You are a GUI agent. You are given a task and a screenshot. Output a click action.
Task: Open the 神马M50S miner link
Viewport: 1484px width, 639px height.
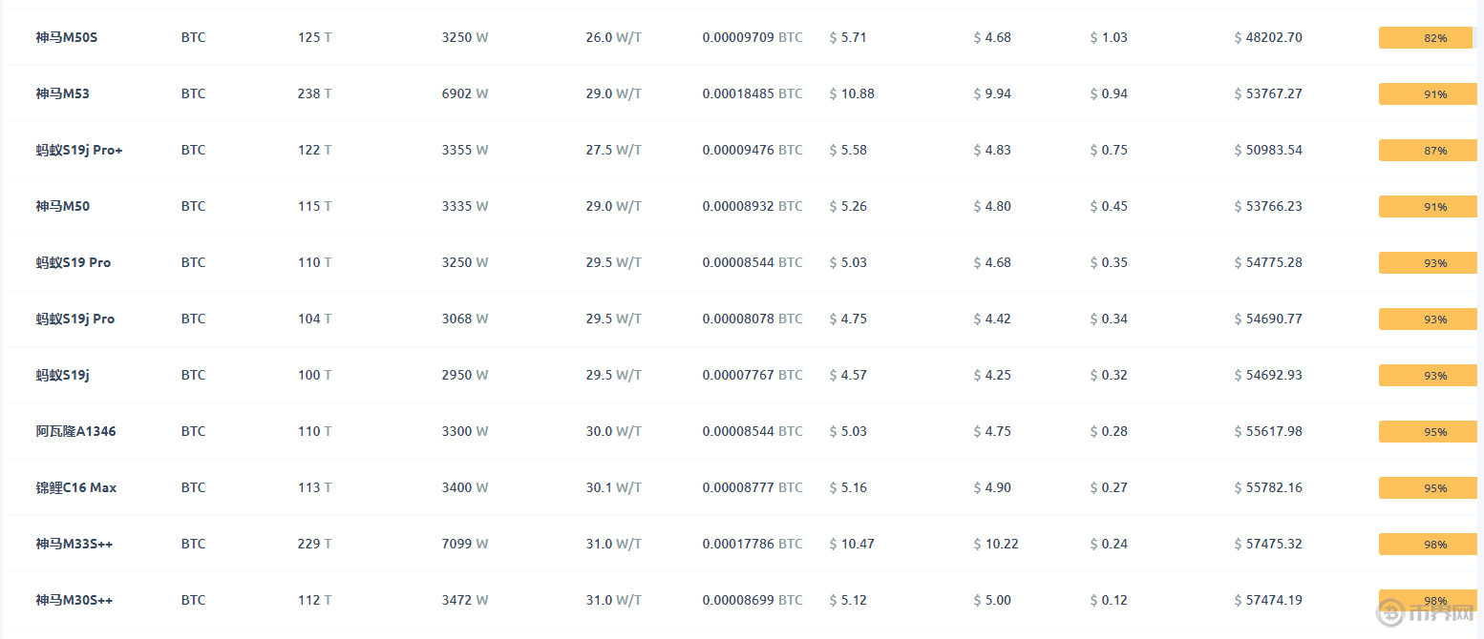click(67, 37)
